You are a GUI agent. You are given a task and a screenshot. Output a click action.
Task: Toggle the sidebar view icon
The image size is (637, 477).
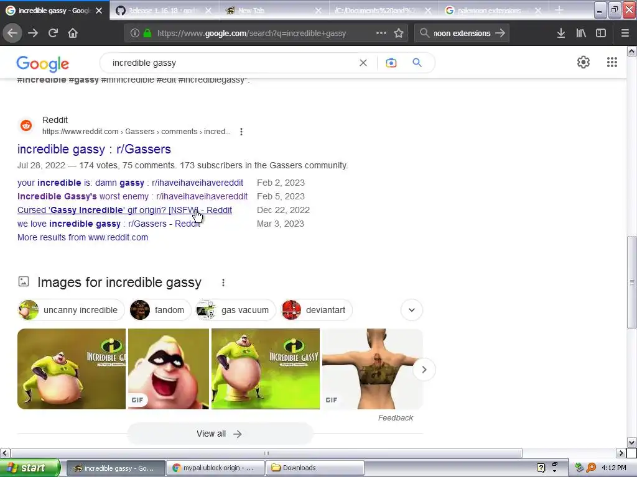pos(601,34)
